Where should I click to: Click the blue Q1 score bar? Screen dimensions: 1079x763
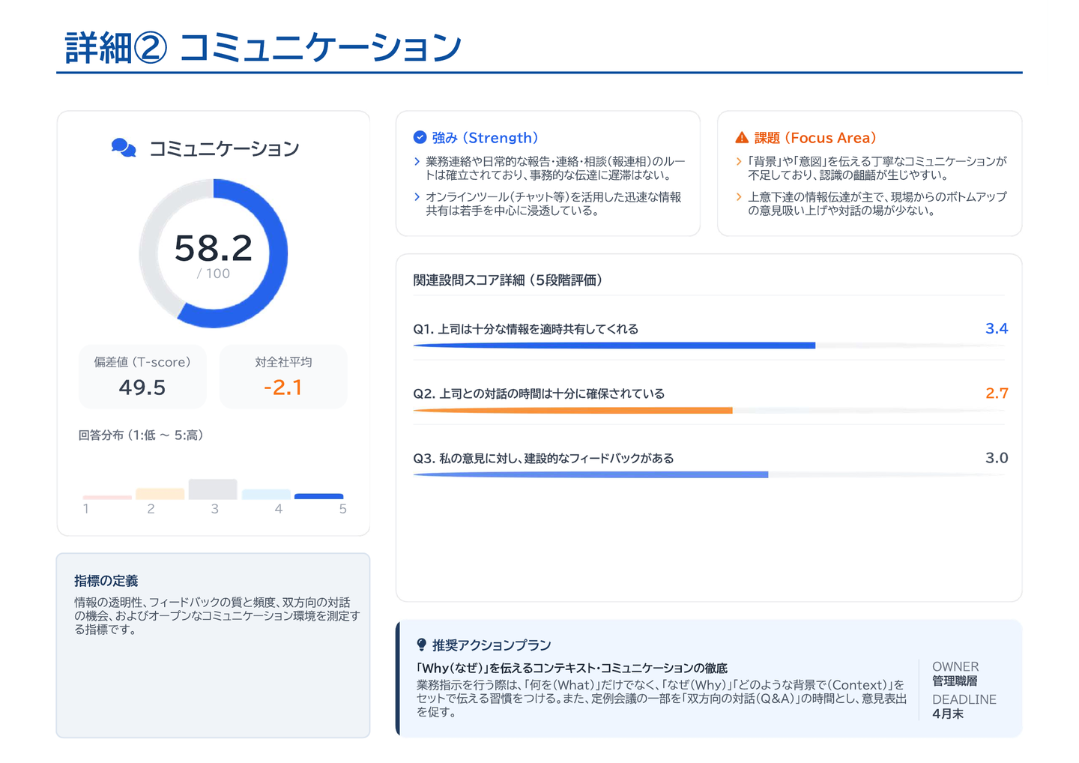(614, 346)
